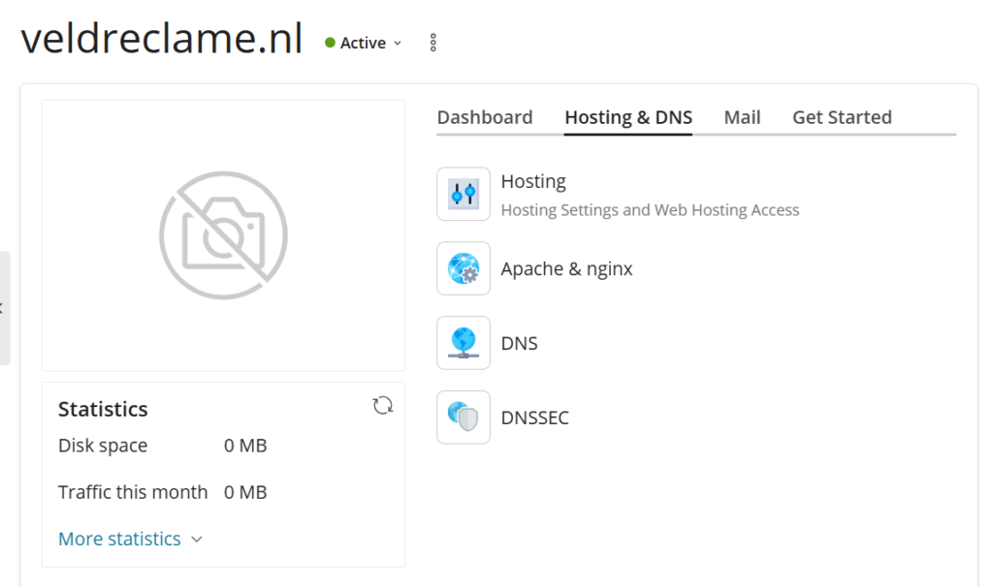This screenshot has height=587, width=993.
Task: Open the Active status dropdown
Action: click(364, 43)
